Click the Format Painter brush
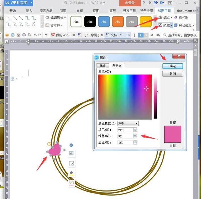The width and height of the screenshot is (201, 199). pyautogui.click(x=176, y=17)
